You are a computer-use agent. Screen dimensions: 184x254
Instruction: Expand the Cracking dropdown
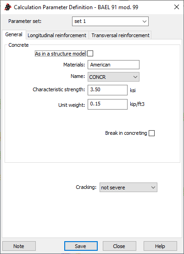[x=128, y=188]
